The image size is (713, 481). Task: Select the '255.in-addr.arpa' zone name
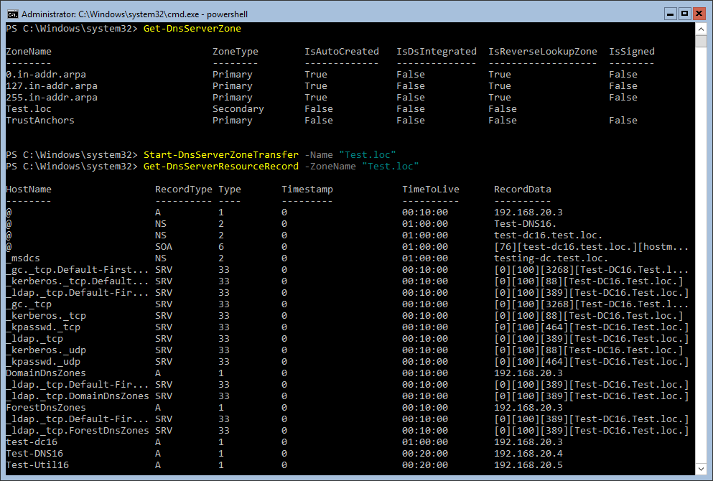click(52, 98)
